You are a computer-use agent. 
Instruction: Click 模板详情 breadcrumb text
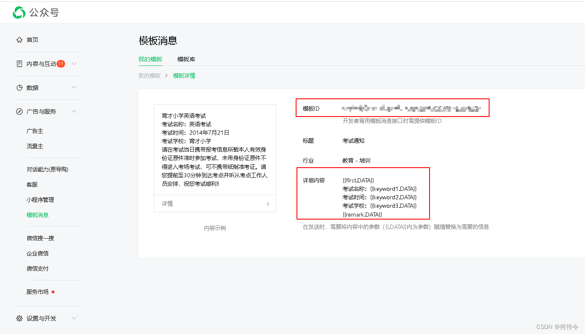184,76
